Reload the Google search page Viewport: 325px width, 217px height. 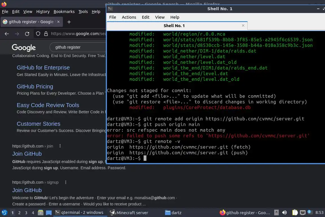tap(27, 34)
